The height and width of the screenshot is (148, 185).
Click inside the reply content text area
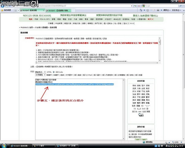79,109
